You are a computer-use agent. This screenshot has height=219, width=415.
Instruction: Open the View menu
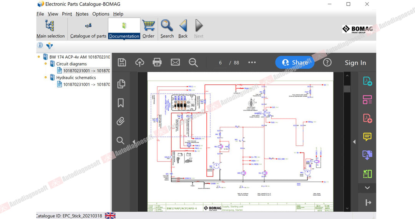(53, 14)
